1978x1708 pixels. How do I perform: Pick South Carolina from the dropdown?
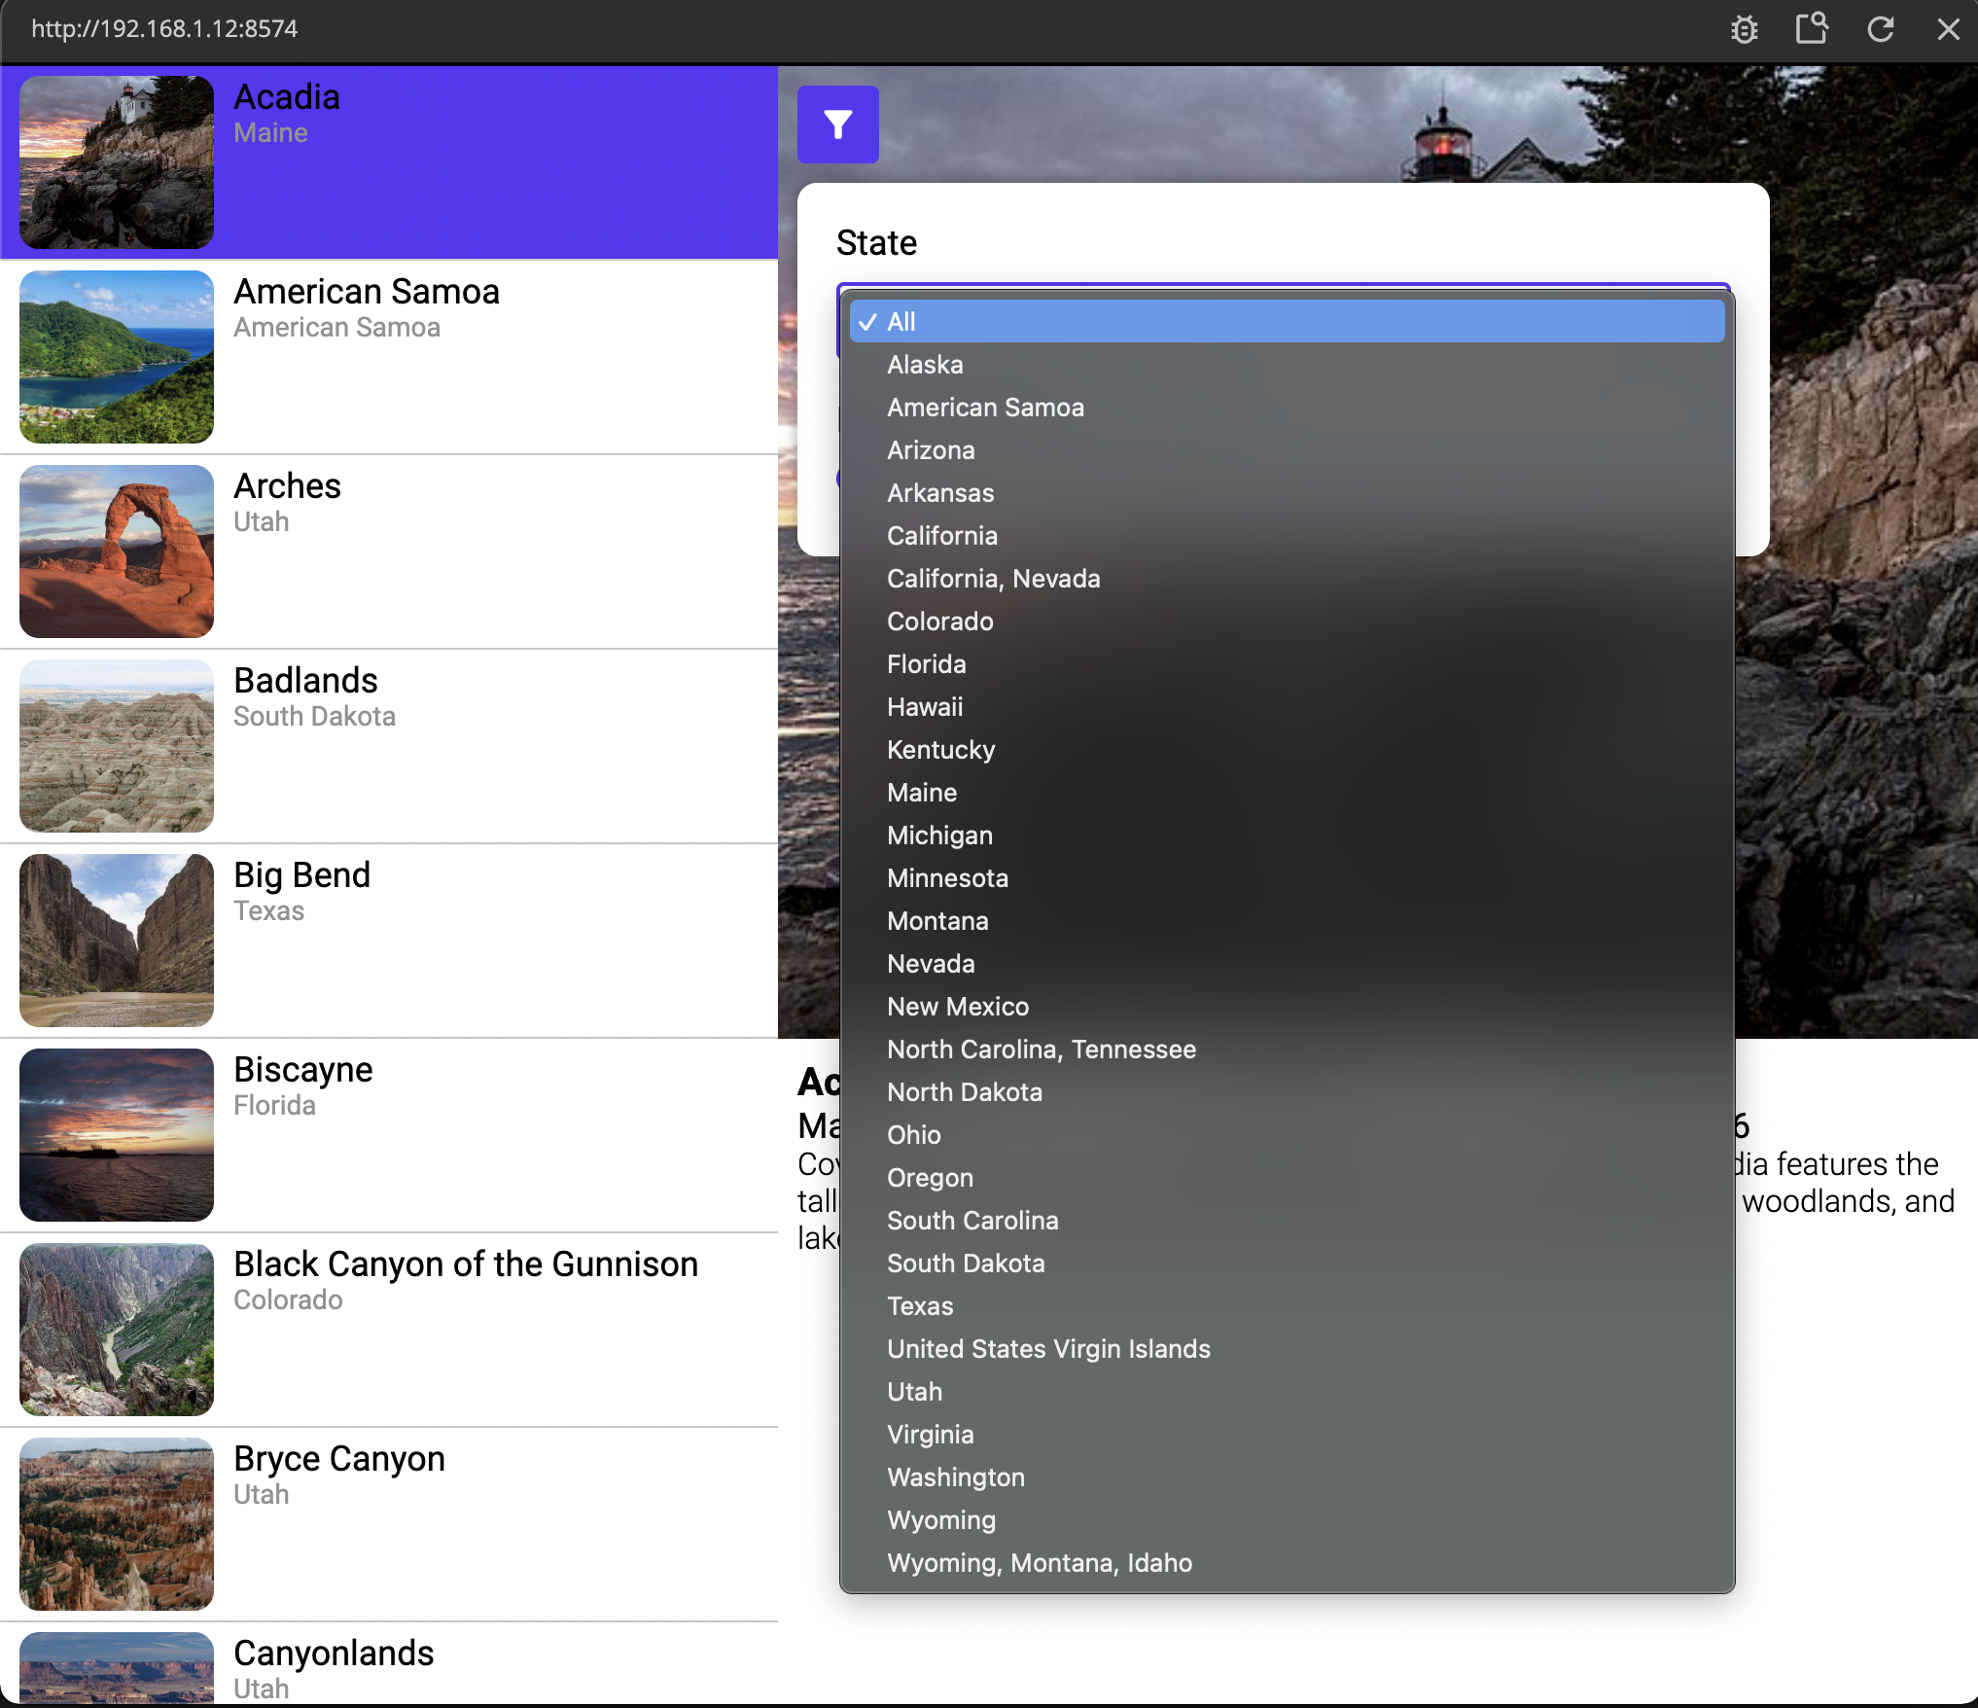click(x=1287, y=1221)
